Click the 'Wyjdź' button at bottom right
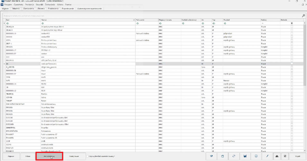 [297, 156]
